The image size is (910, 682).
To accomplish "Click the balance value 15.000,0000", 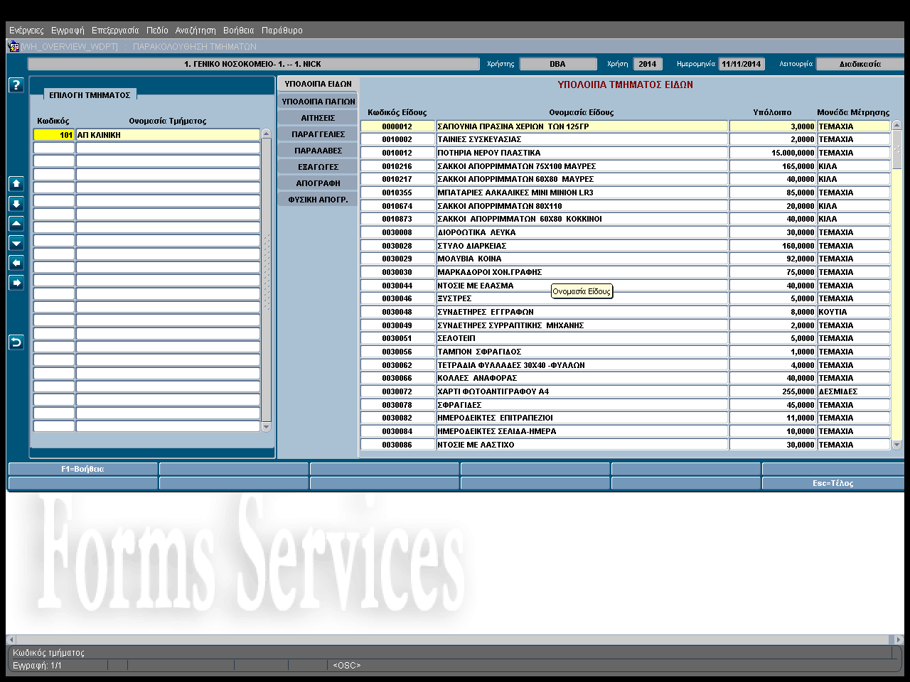I will (773, 153).
